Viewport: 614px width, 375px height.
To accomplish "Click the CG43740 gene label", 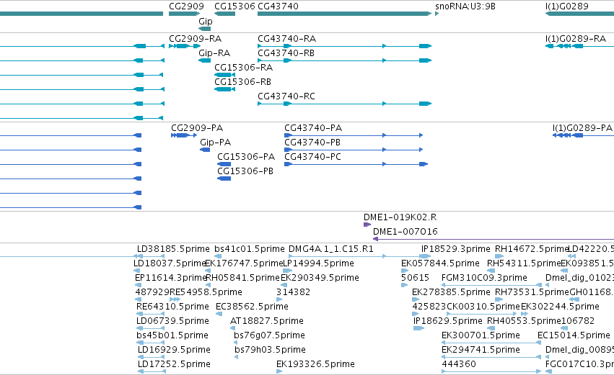I will tap(278, 6).
